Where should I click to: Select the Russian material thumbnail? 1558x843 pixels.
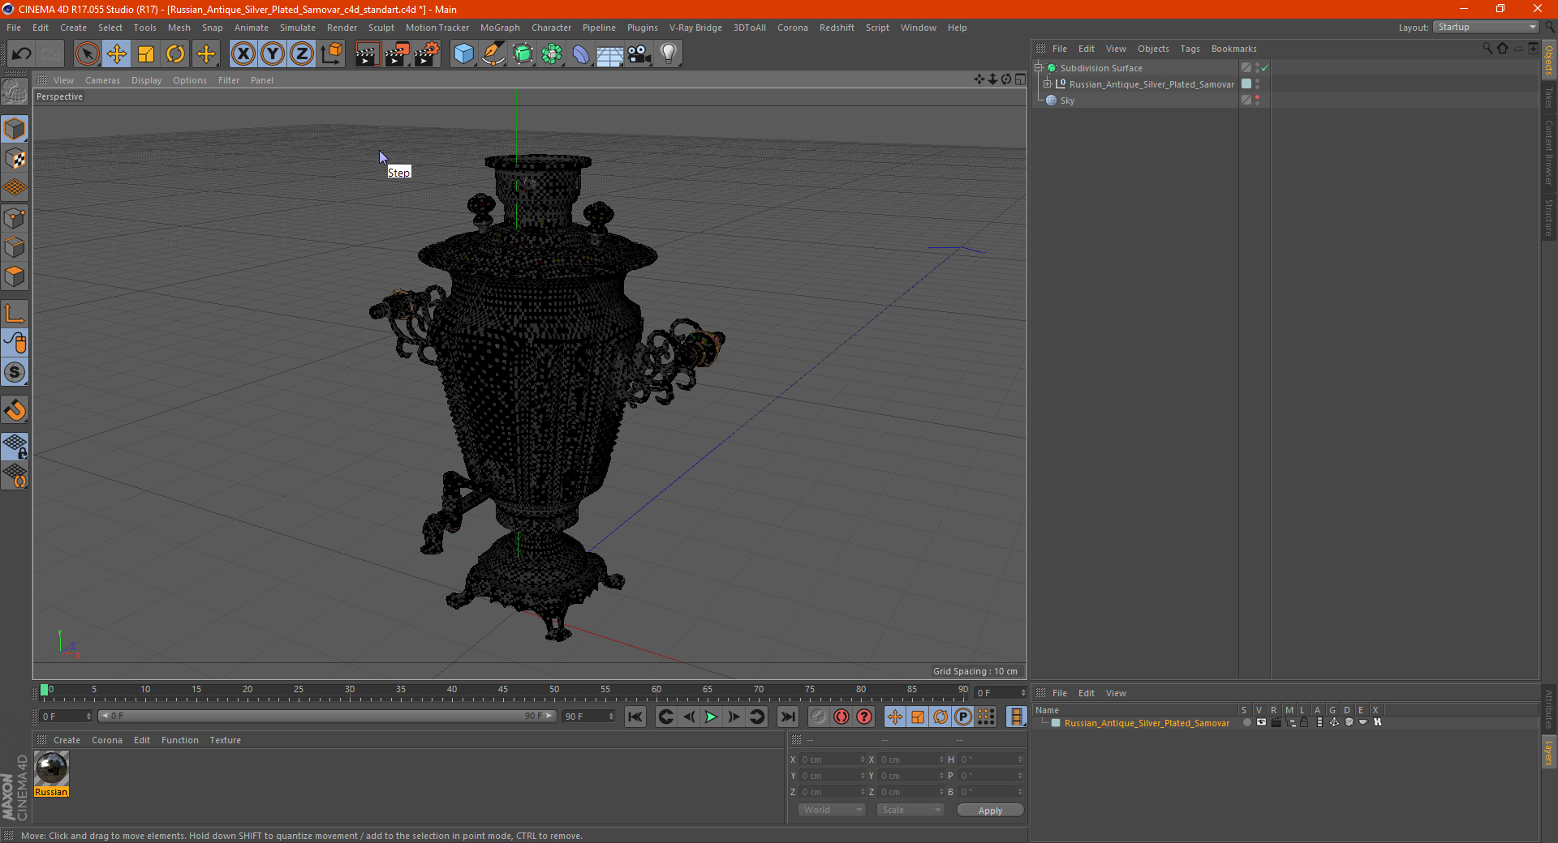[51, 768]
